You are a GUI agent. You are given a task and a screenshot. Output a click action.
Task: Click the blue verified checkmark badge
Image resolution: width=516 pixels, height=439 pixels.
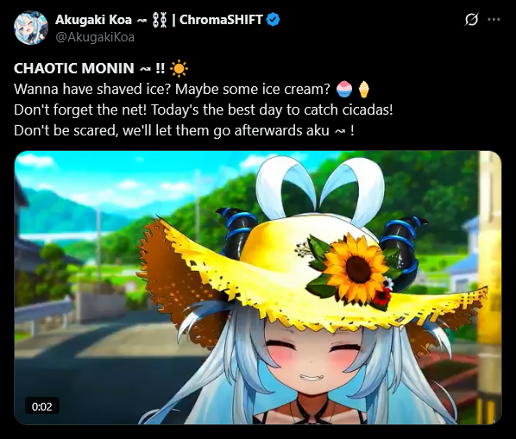pyautogui.click(x=273, y=20)
